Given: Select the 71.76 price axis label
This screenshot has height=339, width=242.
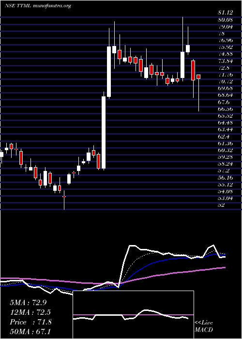Looking at the screenshot, I should coord(225,75).
